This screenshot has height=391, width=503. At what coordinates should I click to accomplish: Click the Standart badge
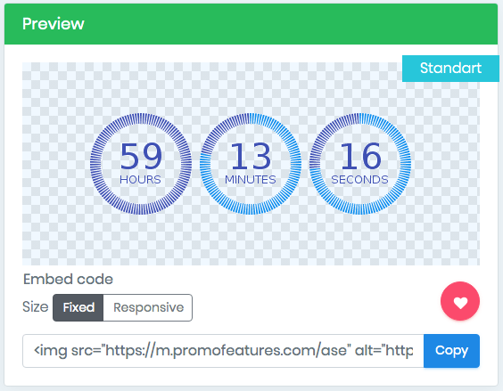click(x=450, y=69)
